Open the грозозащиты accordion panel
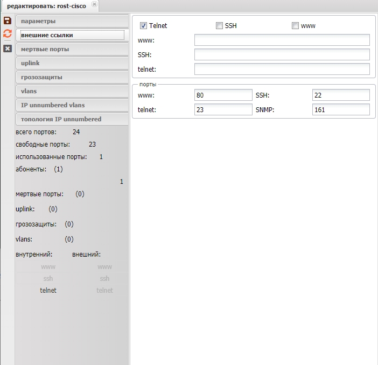This screenshot has width=378, height=365. (x=72, y=77)
